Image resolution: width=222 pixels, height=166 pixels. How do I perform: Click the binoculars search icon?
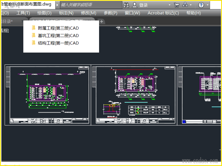(126, 5)
